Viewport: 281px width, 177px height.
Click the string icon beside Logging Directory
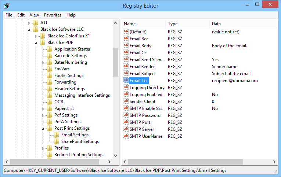click(x=126, y=88)
